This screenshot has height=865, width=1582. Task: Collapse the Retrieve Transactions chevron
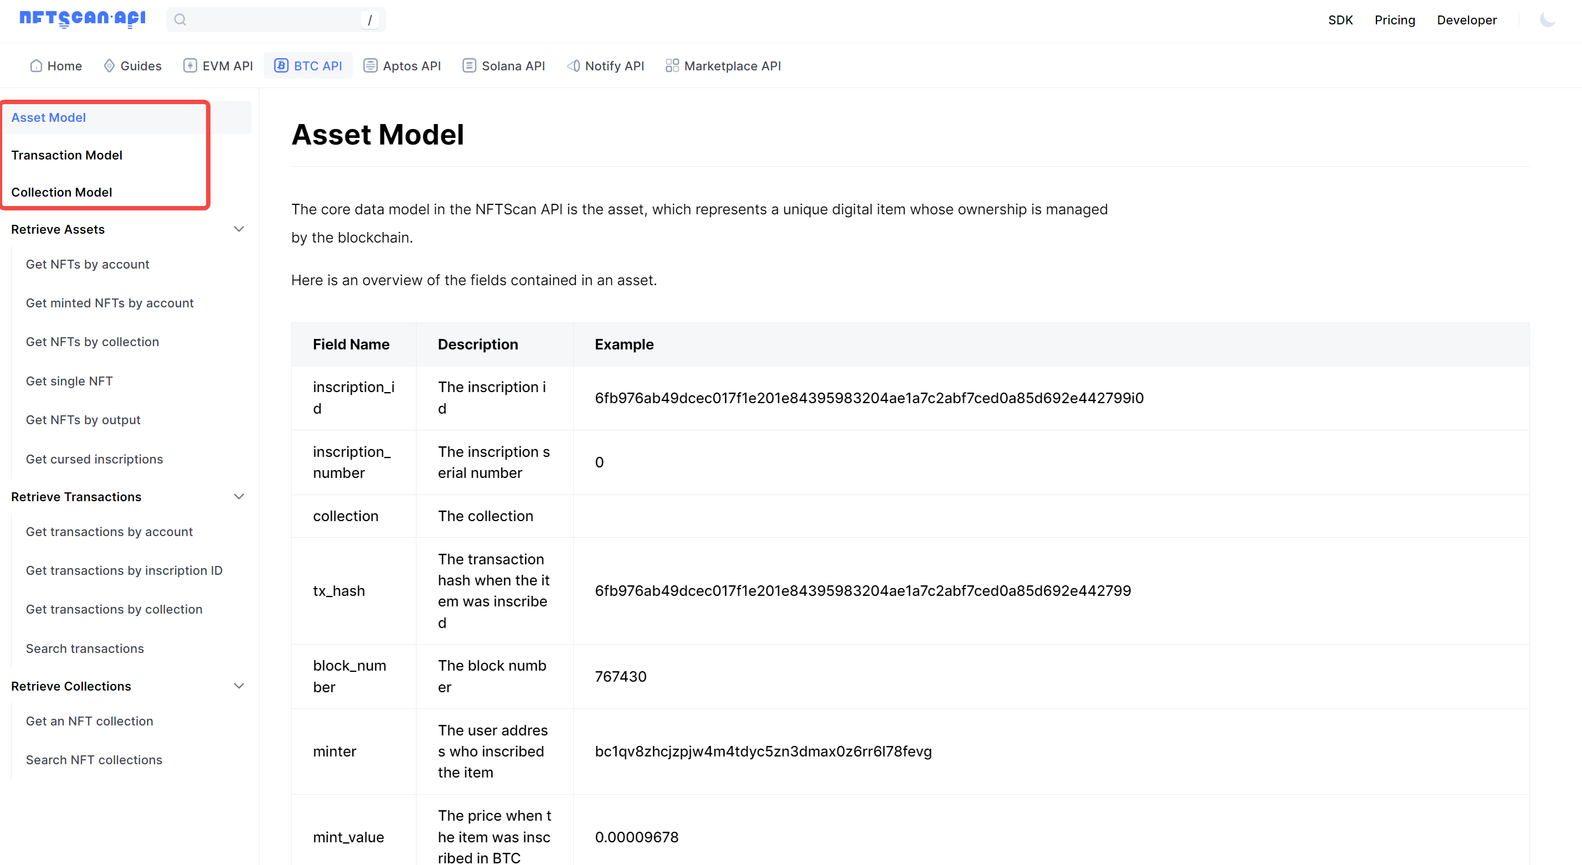click(239, 497)
